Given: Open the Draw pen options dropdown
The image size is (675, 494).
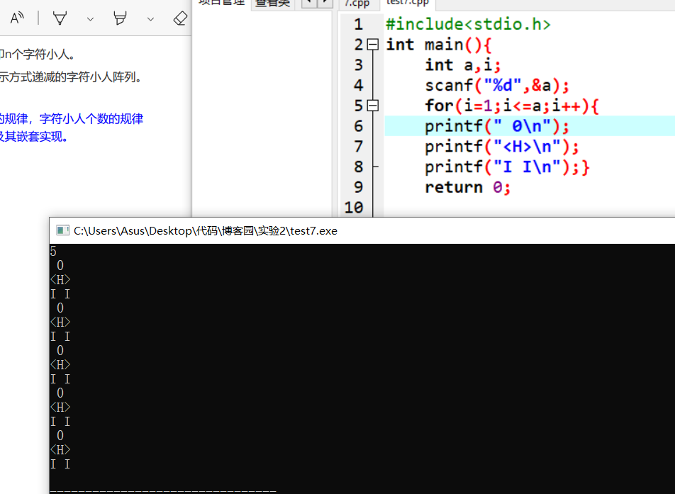Looking at the screenshot, I should pyautogui.click(x=90, y=19).
